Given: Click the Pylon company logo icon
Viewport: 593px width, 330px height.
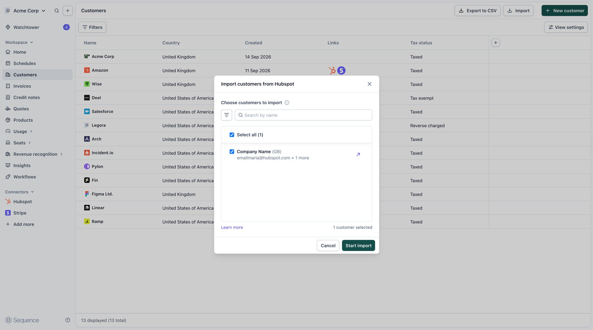Looking at the screenshot, I should pos(87,166).
